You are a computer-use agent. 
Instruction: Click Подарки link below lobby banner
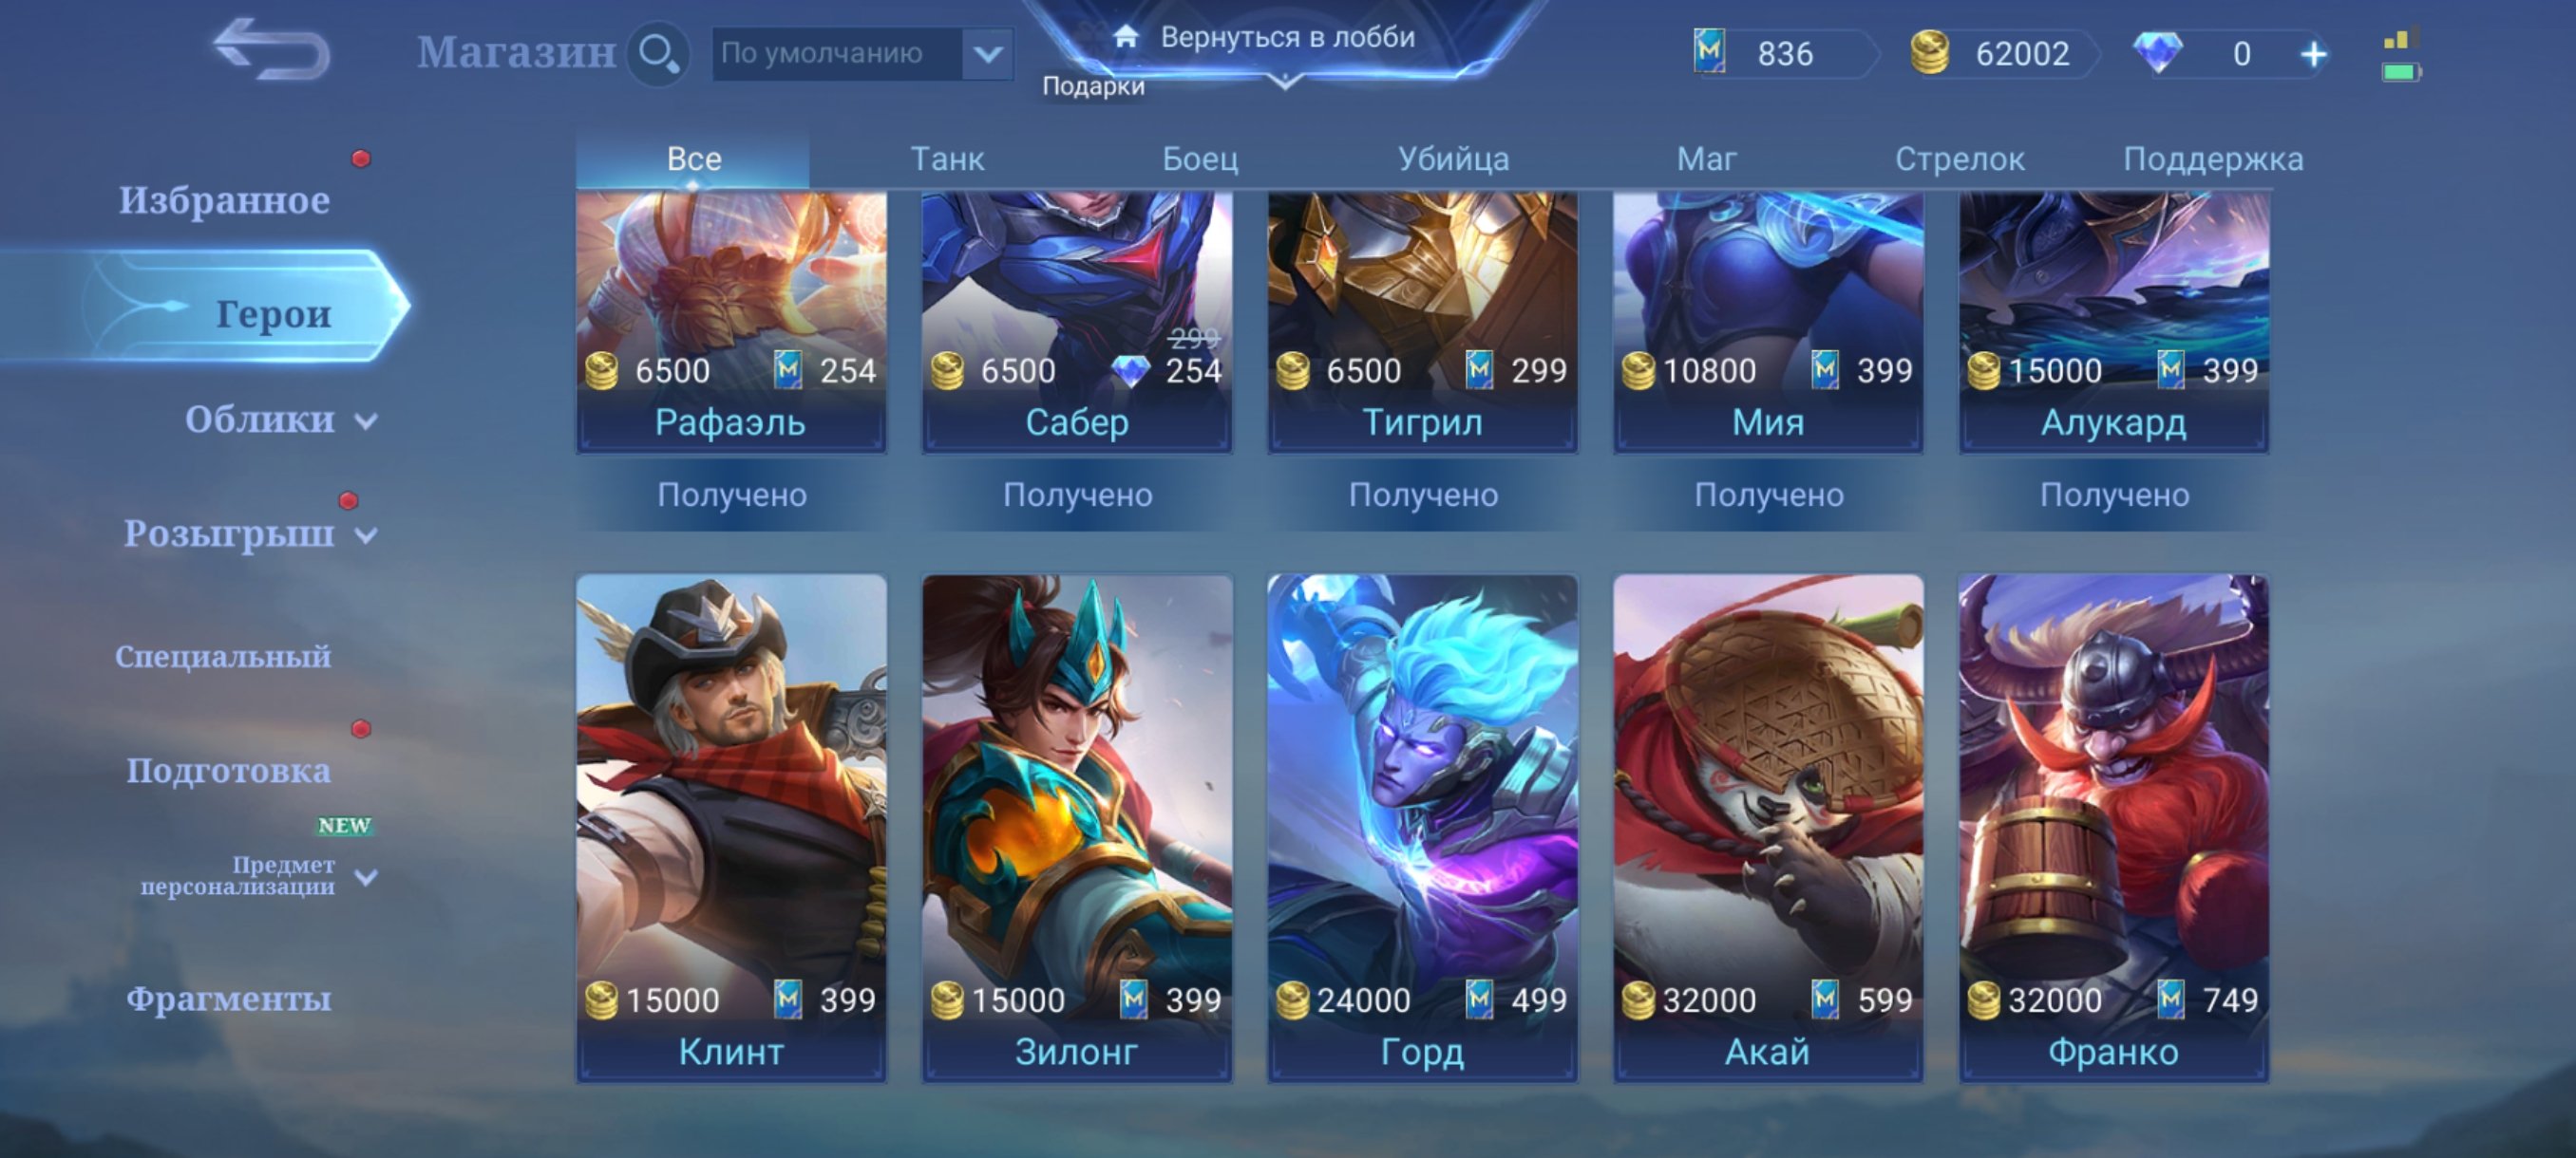1093,87
